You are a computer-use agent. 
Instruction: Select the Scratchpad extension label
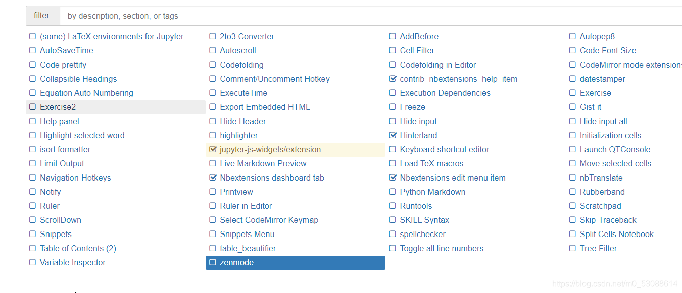pos(600,206)
